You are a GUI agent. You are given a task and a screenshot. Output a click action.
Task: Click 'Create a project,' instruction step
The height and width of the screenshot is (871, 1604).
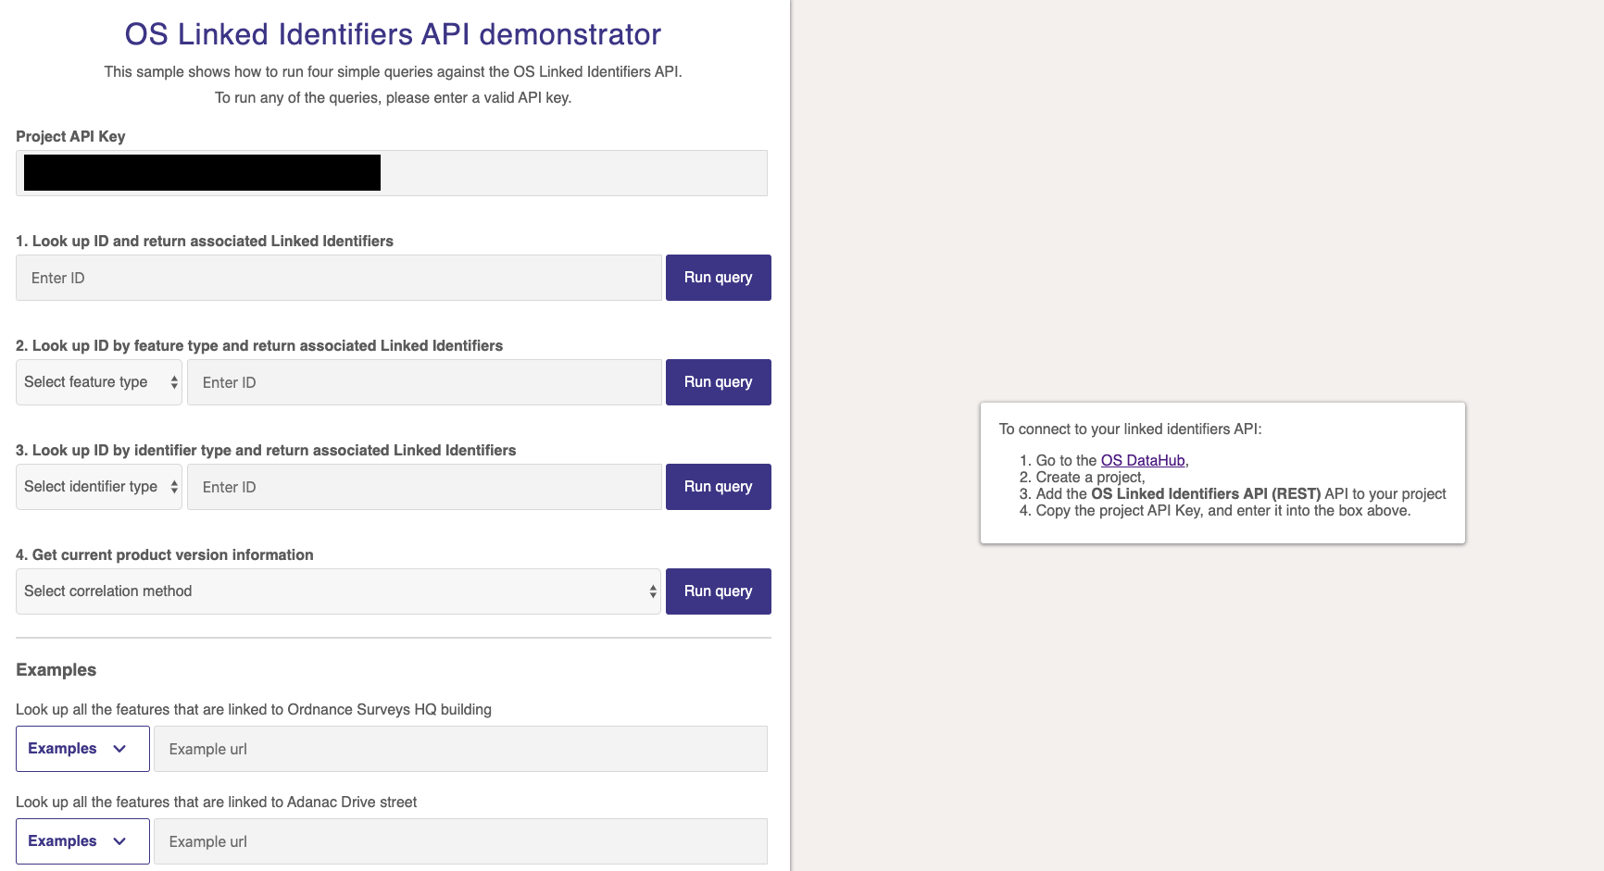pyautogui.click(x=1090, y=477)
